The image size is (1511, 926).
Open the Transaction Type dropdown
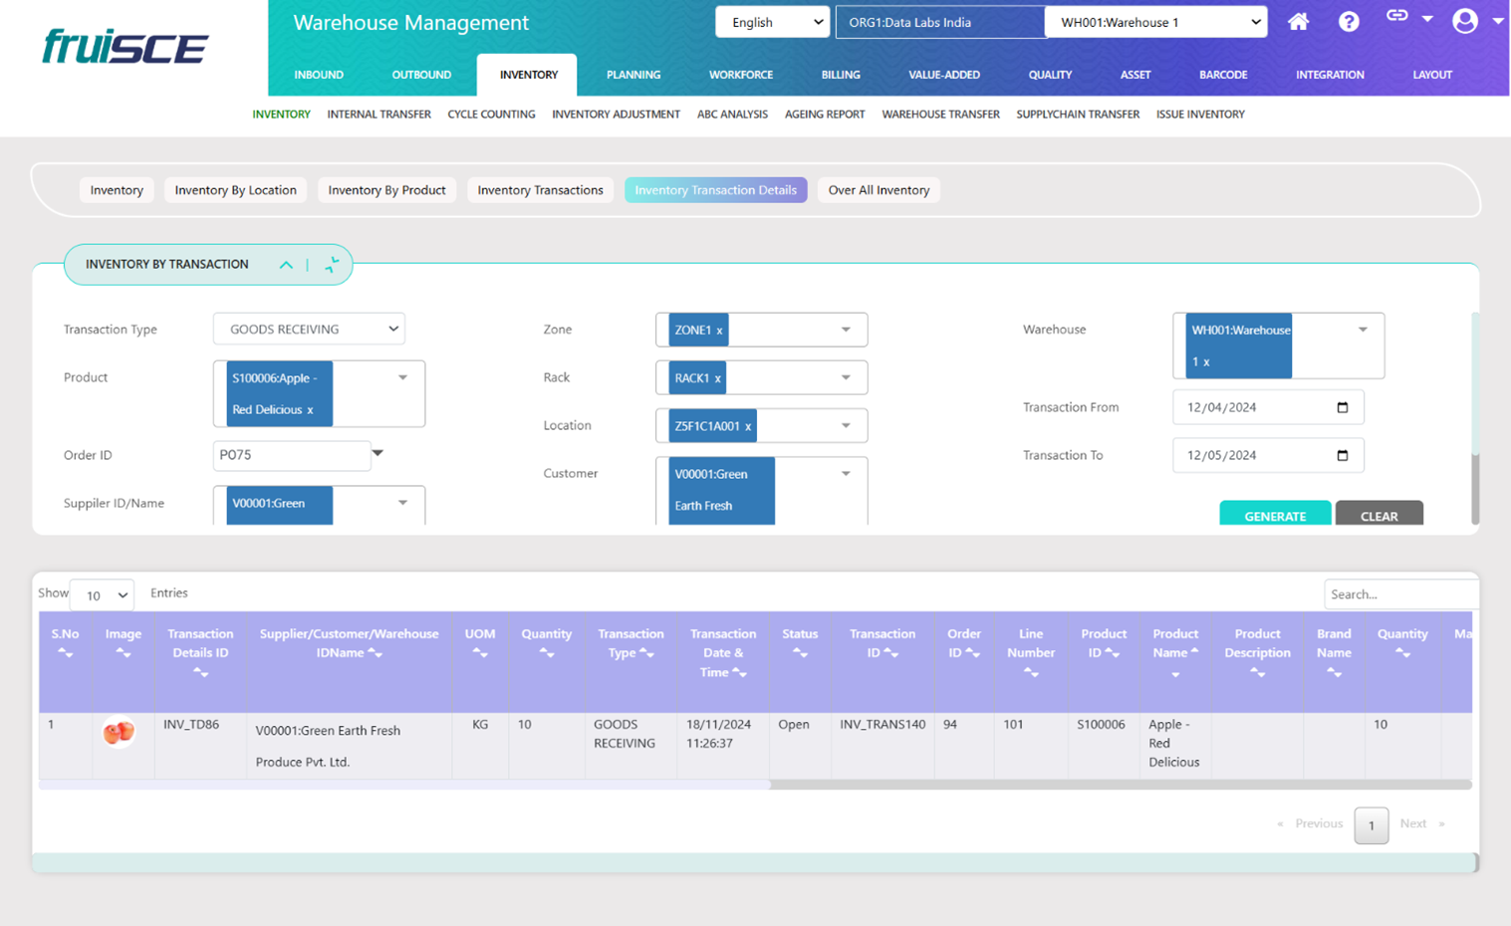click(309, 330)
